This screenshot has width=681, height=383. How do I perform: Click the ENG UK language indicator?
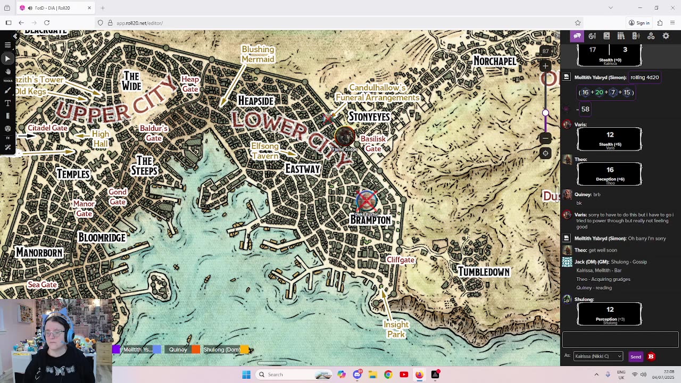tap(621, 374)
